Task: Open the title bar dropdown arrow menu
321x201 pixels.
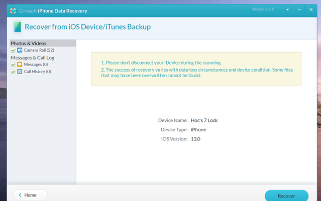Action: coord(287,10)
